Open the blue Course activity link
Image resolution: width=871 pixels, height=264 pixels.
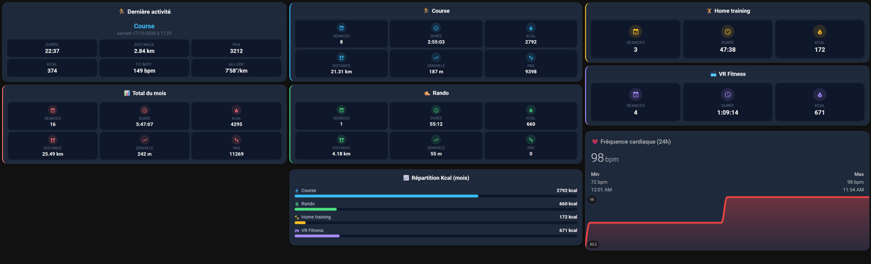point(144,26)
